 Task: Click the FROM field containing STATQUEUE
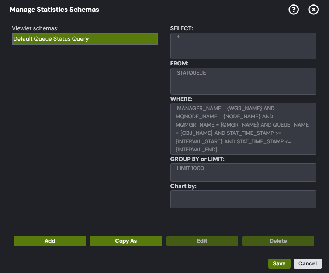click(243, 81)
